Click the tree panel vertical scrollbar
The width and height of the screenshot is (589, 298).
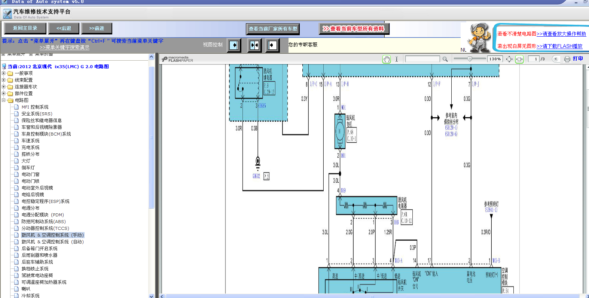(152, 137)
